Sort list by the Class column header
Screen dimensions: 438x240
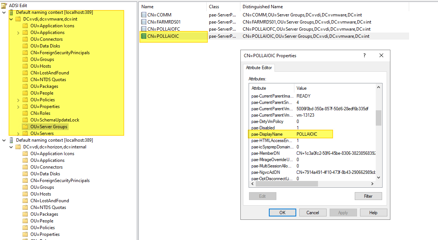tap(223, 7)
